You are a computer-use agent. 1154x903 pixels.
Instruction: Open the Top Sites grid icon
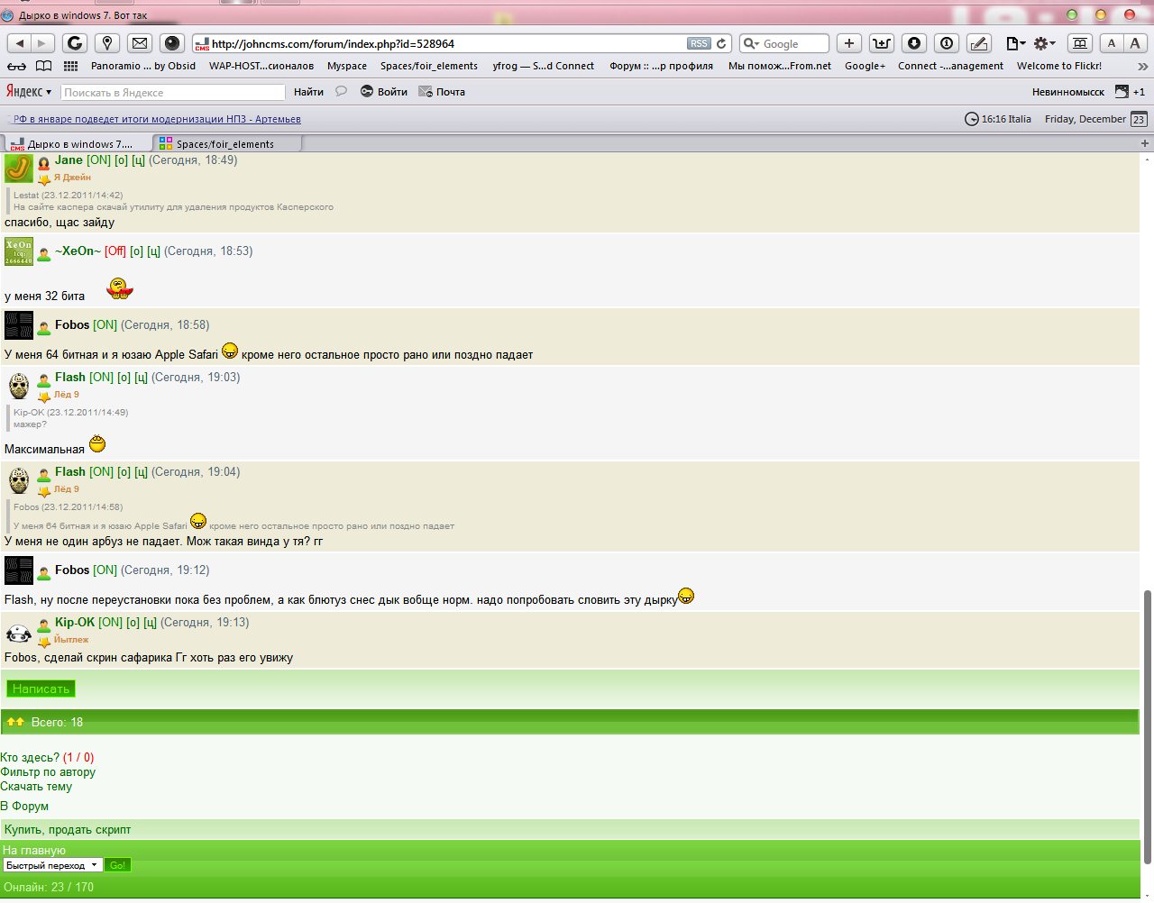coord(71,66)
